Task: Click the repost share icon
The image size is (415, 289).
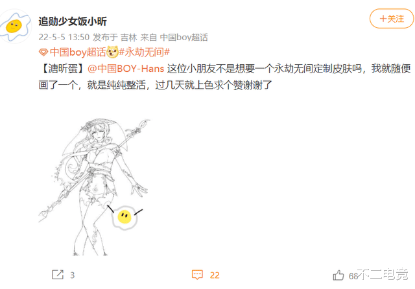Action: [x=58, y=275]
